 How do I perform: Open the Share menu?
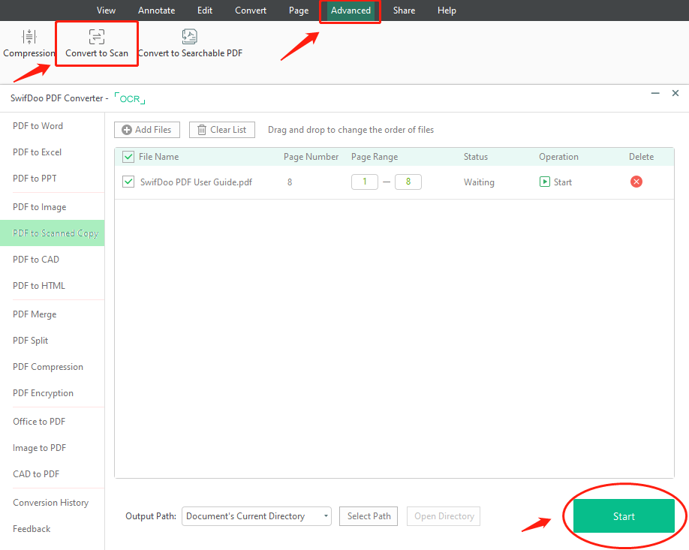[x=404, y=11]
